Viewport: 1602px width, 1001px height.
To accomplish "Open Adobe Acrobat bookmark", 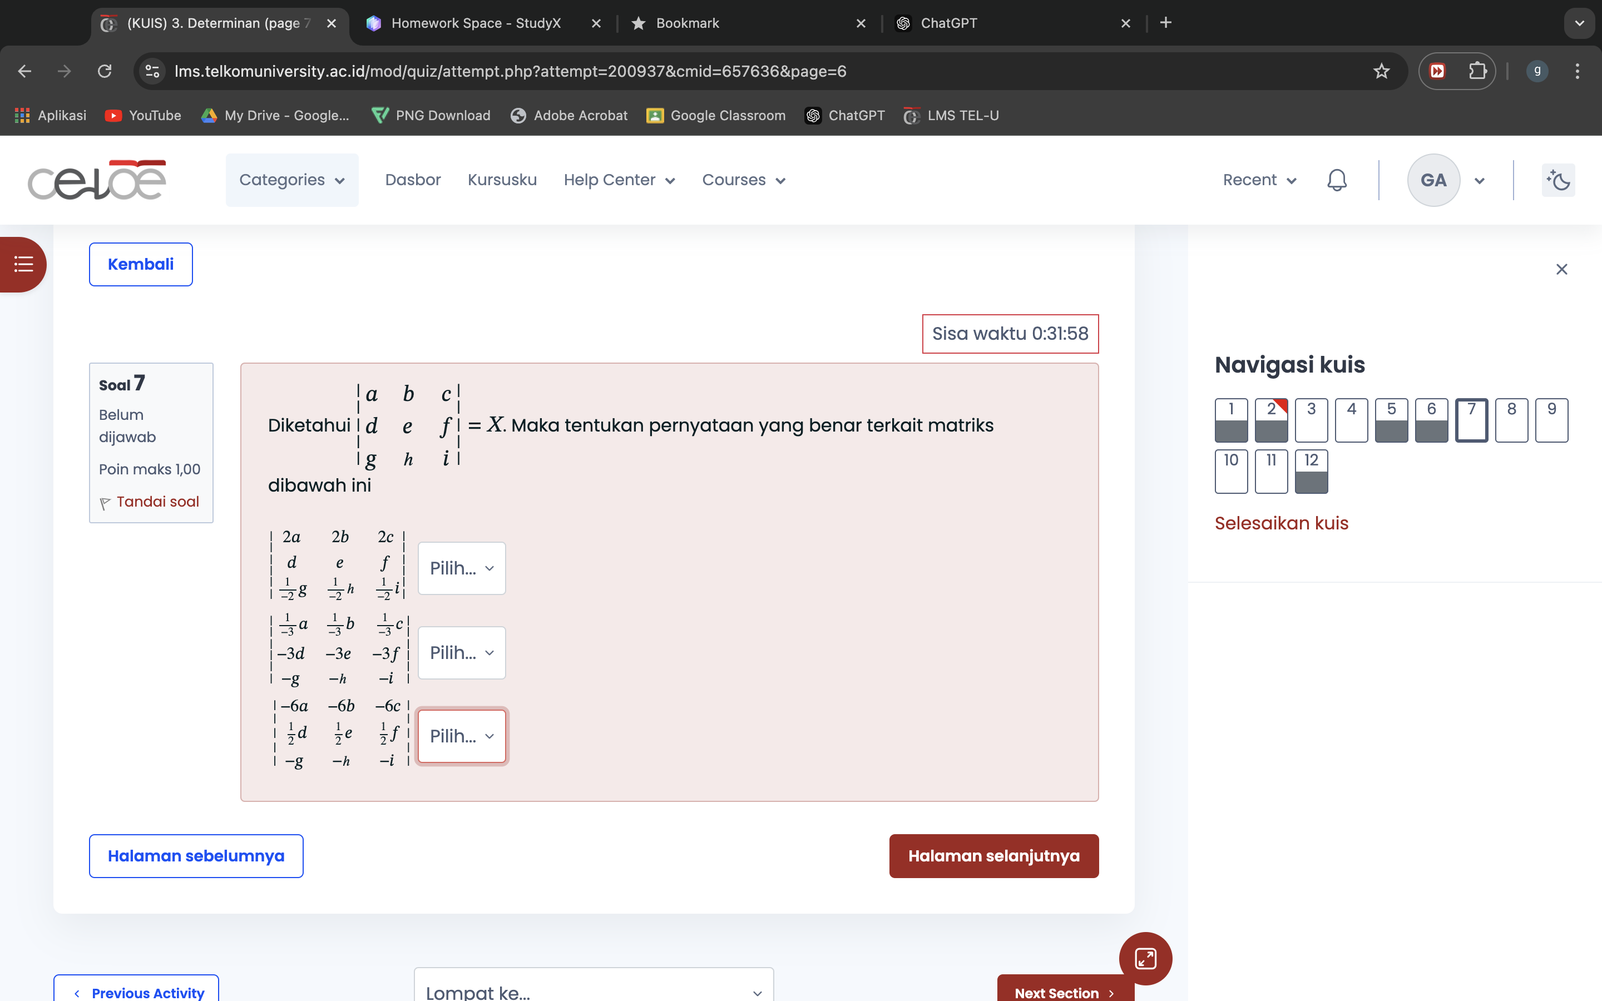I will click(569, 115).
